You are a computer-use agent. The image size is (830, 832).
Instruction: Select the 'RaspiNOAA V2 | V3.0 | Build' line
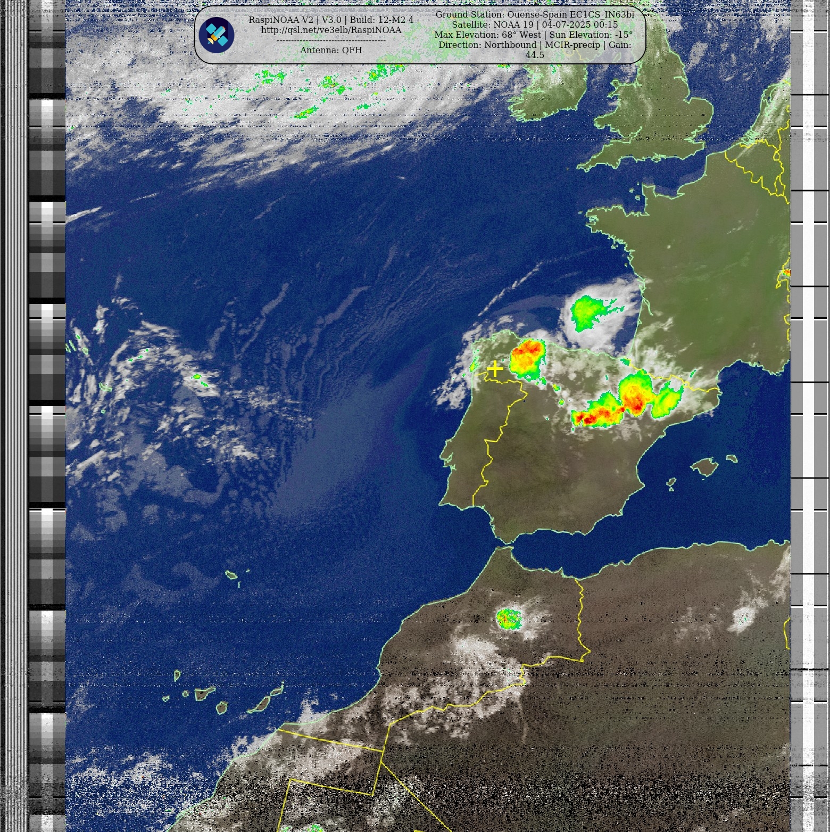[x=331, y=20]
